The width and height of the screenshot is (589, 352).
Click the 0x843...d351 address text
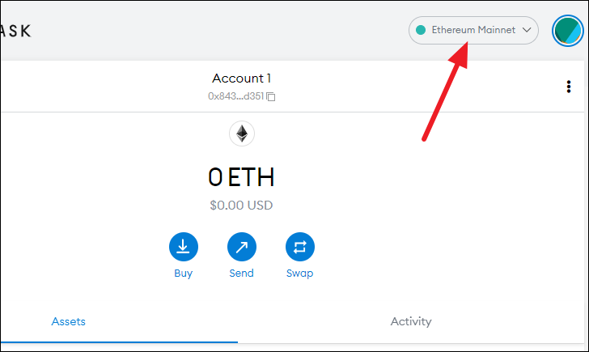236,96
